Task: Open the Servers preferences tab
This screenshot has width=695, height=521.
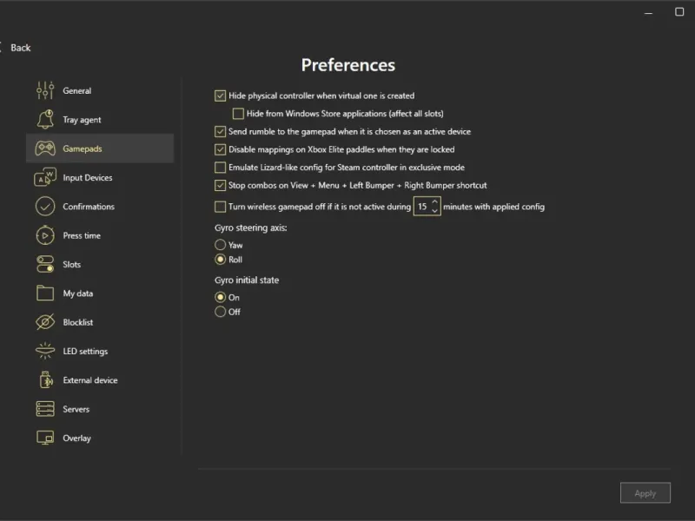Action: click(76, 409)
